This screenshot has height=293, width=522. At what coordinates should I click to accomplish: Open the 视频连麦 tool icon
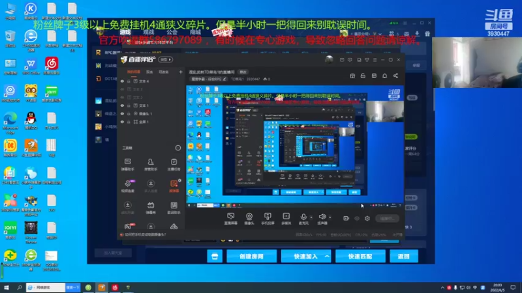point(127,186)
